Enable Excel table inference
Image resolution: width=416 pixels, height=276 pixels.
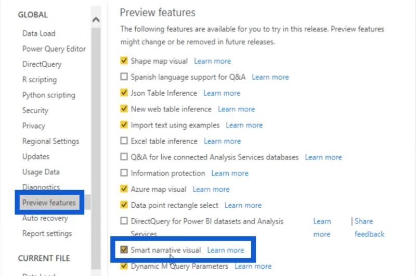pos(124,141)
